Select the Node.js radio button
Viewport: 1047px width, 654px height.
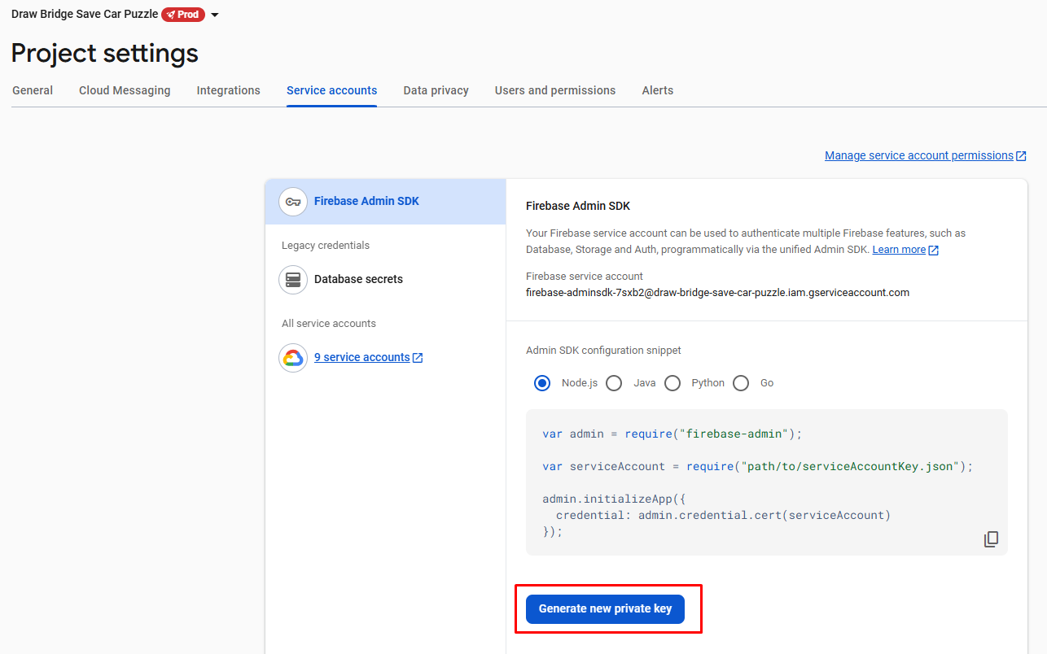[x=542, y=383]
